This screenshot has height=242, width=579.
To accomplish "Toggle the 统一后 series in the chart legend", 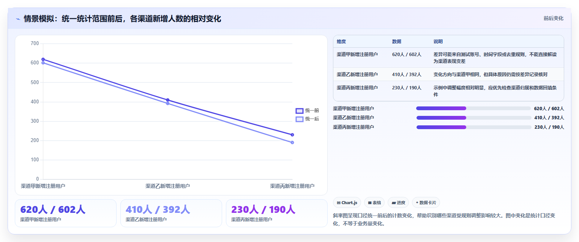I will 307,119.
